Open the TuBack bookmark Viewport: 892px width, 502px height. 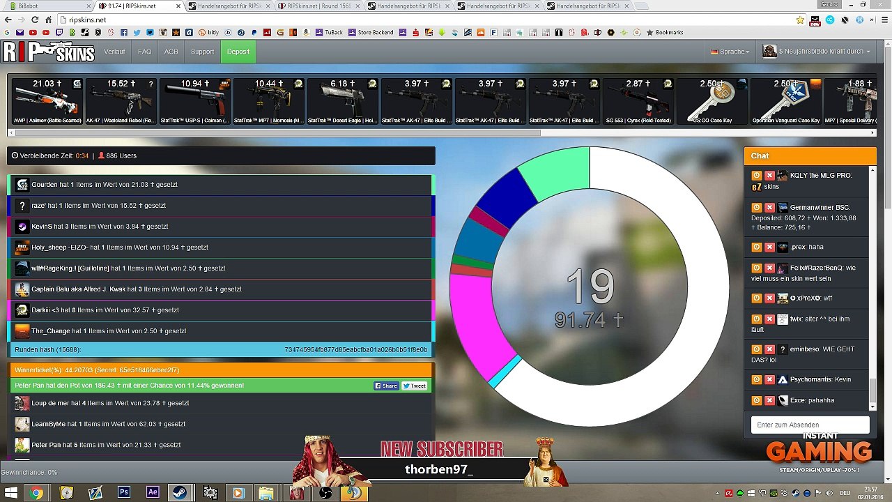tap(330, 33)
